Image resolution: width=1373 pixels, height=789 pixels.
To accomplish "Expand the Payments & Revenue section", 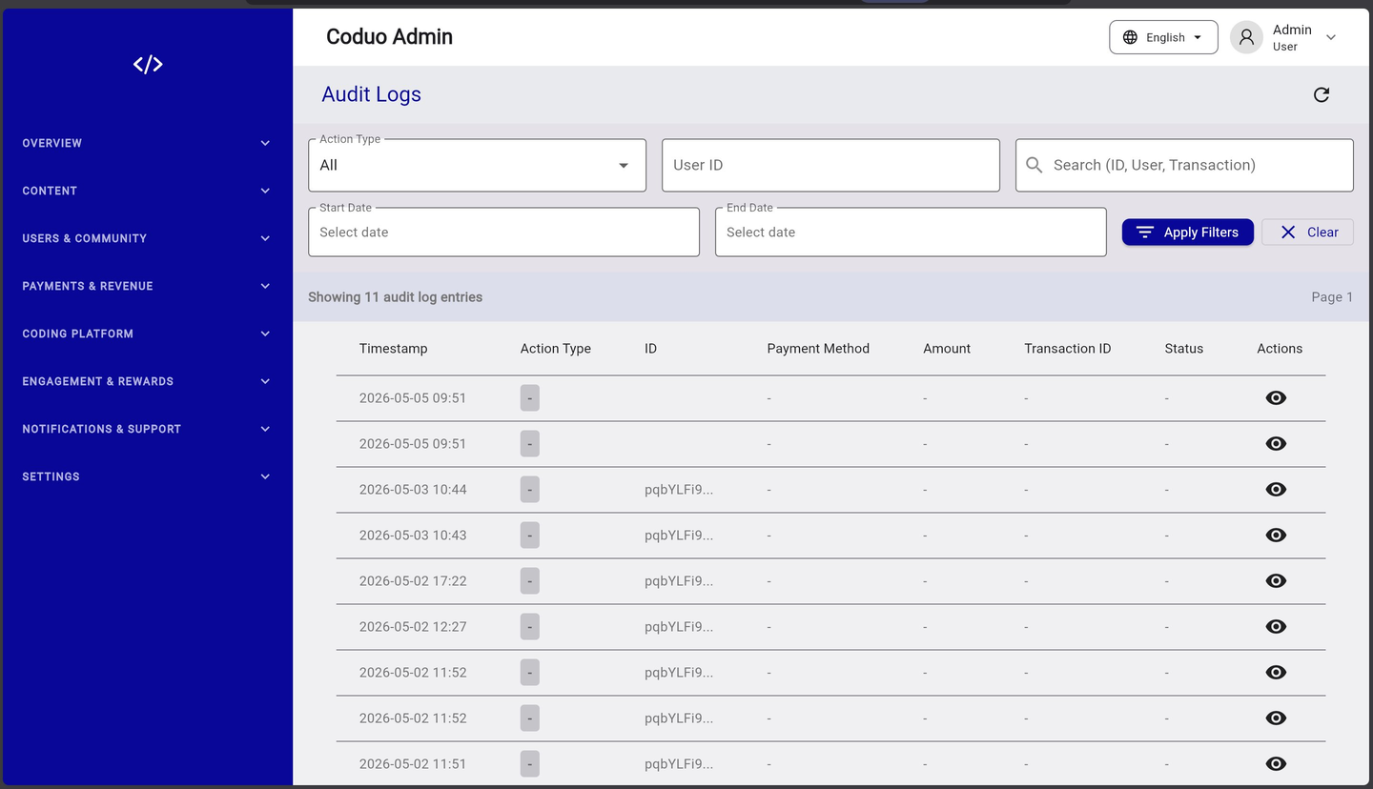I will point(146,286).
